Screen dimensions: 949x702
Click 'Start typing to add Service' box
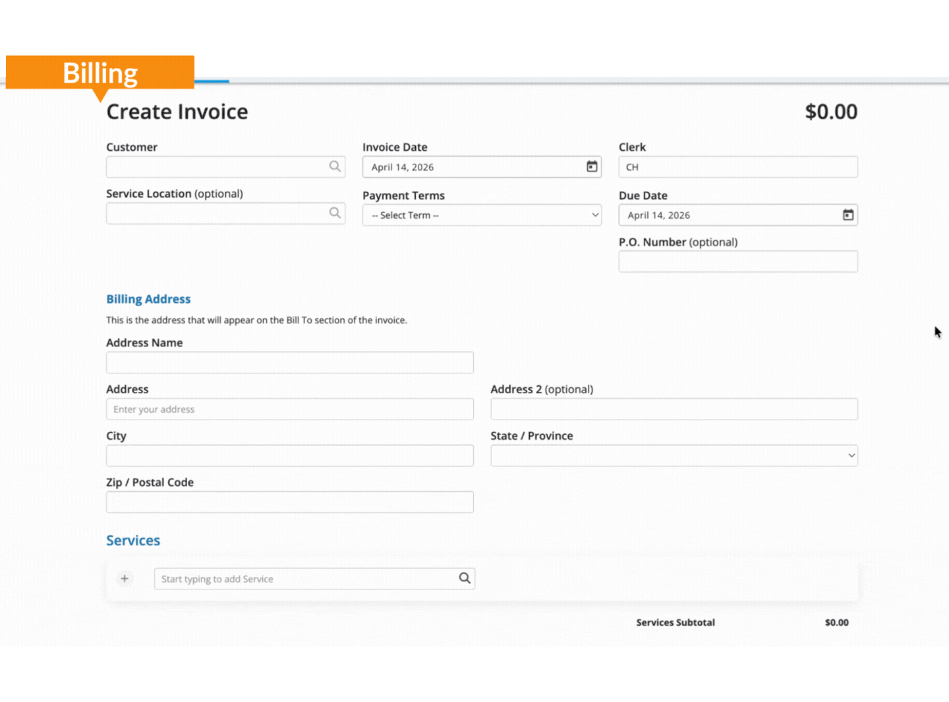coord(306,579)
